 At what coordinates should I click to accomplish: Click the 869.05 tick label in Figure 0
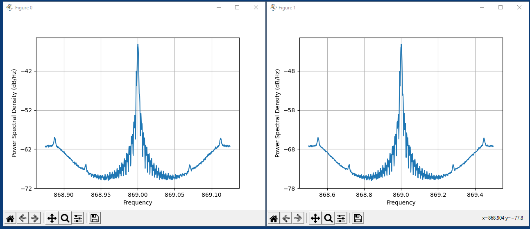(175, 195)
